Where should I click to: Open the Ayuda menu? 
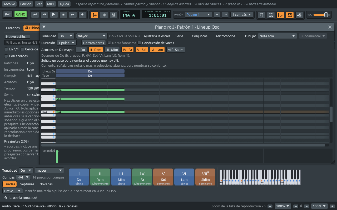pos(64,4)
